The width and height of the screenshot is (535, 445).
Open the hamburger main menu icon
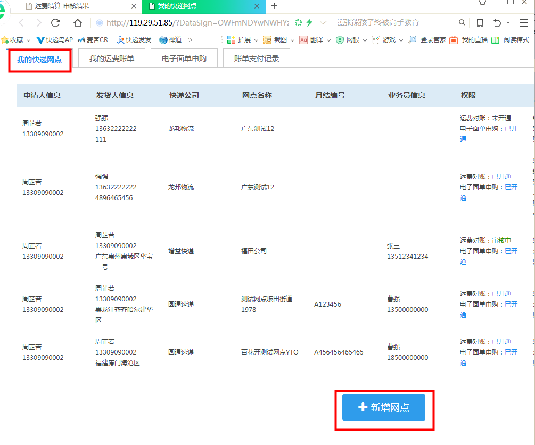coord(523,23)
